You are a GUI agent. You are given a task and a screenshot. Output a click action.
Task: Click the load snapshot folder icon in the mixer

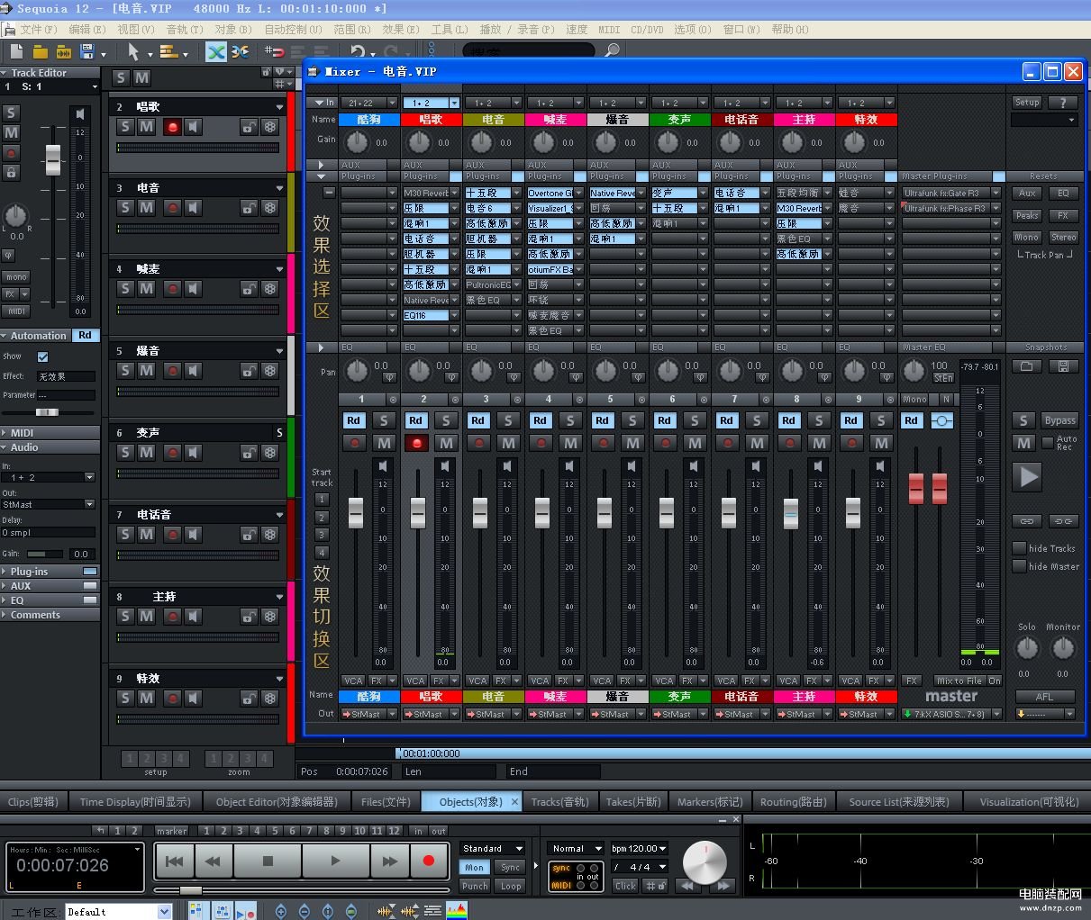pos(1026,366)
